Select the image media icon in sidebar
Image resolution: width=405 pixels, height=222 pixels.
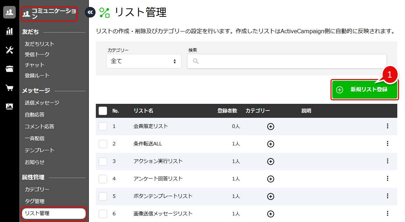coord(9,106)
